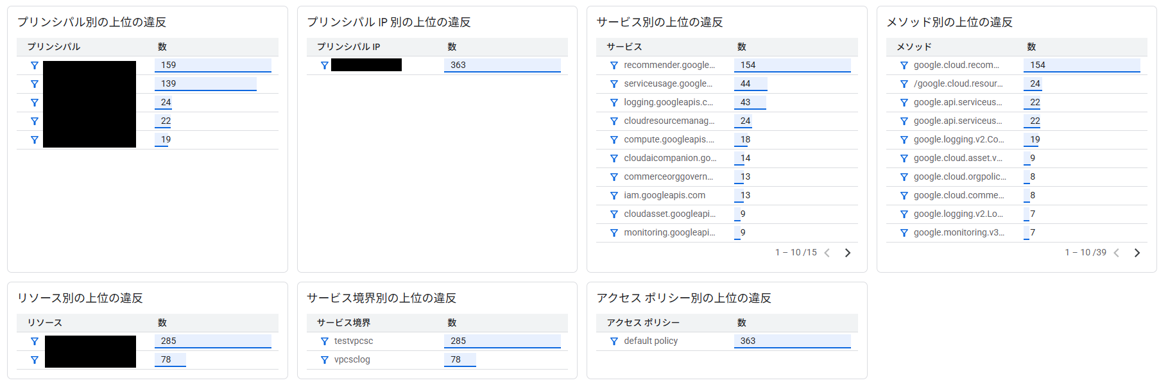Click the サービス境界 column header

coord(344,323)
